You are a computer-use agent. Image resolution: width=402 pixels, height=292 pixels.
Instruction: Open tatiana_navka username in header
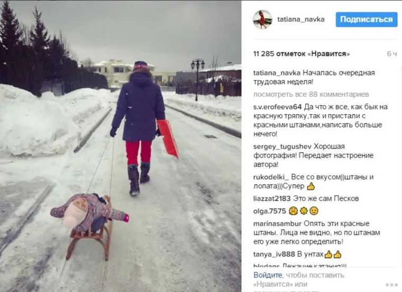[x=301, y=20]
